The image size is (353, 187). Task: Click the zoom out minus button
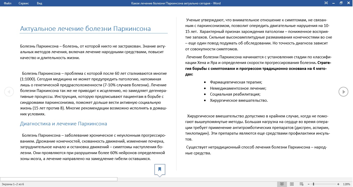tap(308, 184)
